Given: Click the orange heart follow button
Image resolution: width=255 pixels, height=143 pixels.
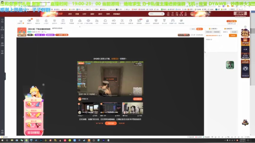Looking at the screenshot, I should click(x=199, y=29).
